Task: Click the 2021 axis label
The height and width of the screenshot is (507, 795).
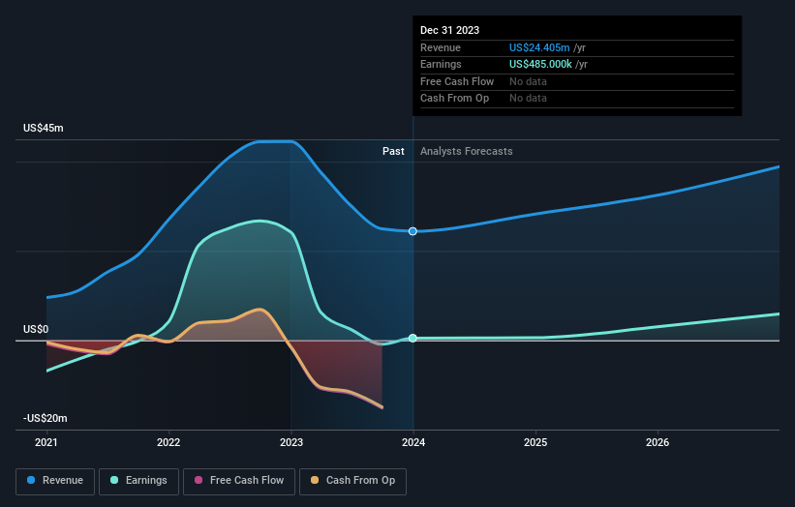Action: [x=46, y=442]
